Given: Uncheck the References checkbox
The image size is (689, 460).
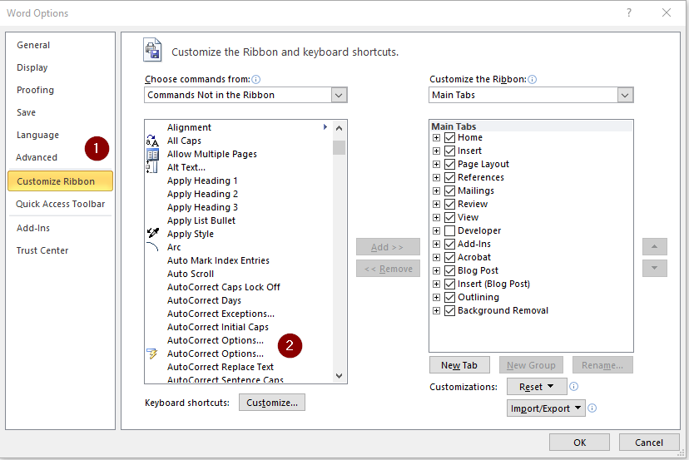Looking at the screenshot, I should pos(449,177).
